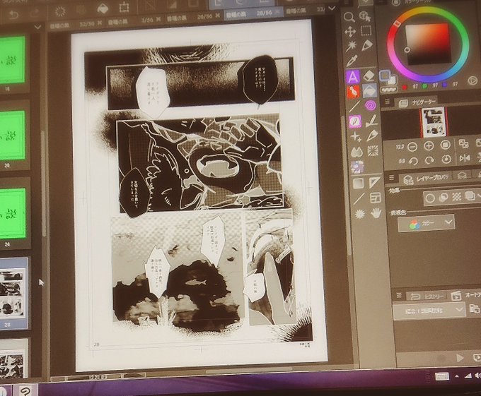Click the Scale/Transform icon in the command bar

tap(124, 7)
